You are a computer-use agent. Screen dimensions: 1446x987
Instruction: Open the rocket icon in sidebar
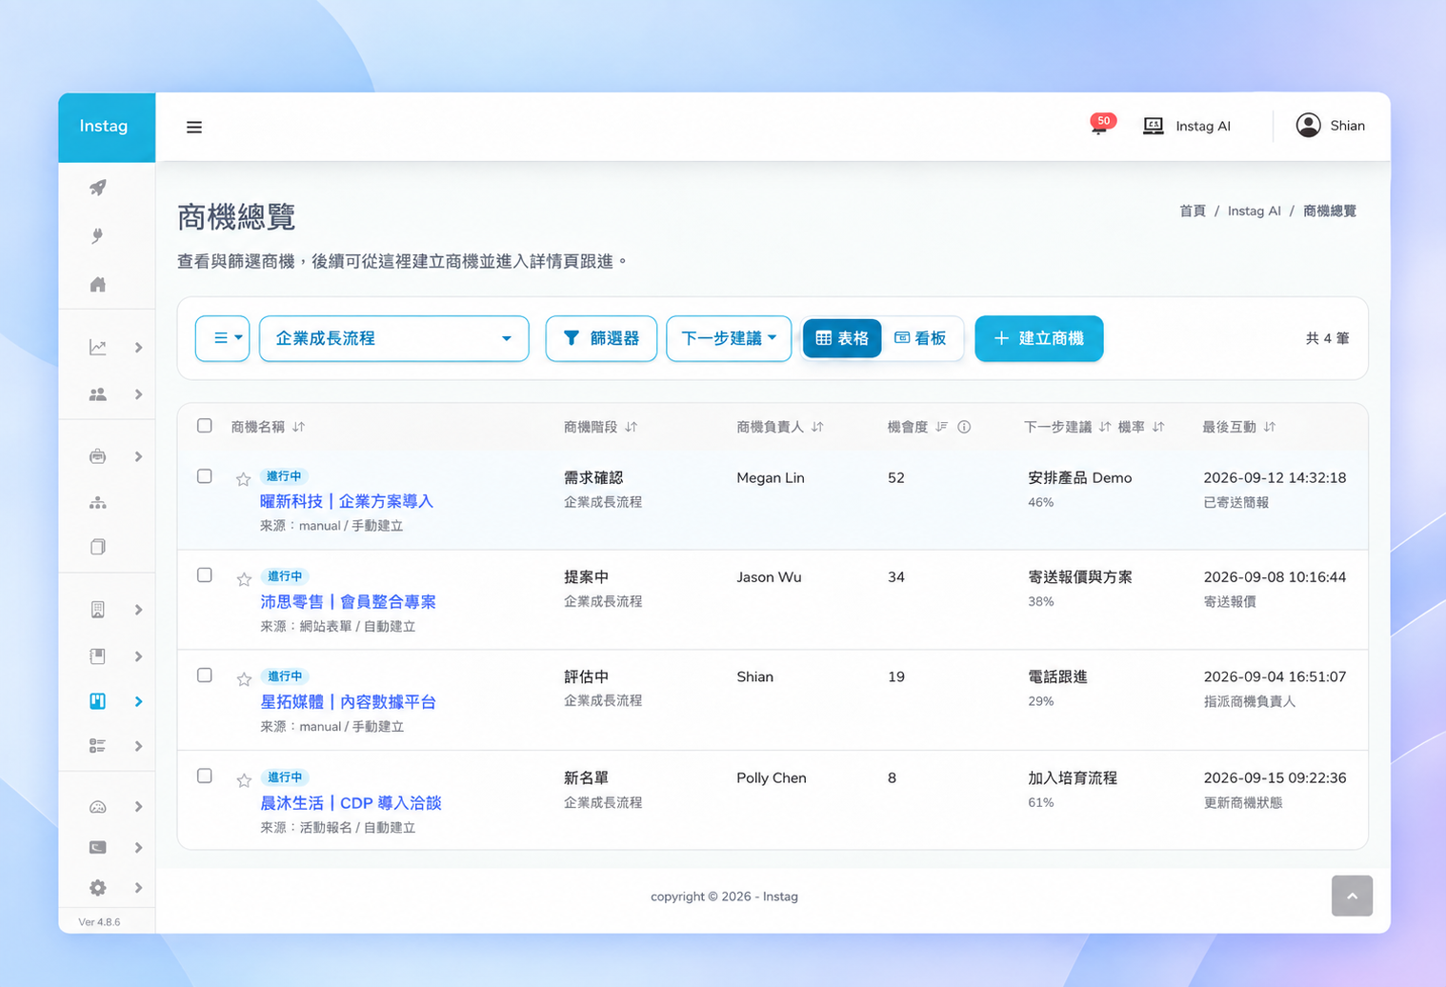coord(98,188)
